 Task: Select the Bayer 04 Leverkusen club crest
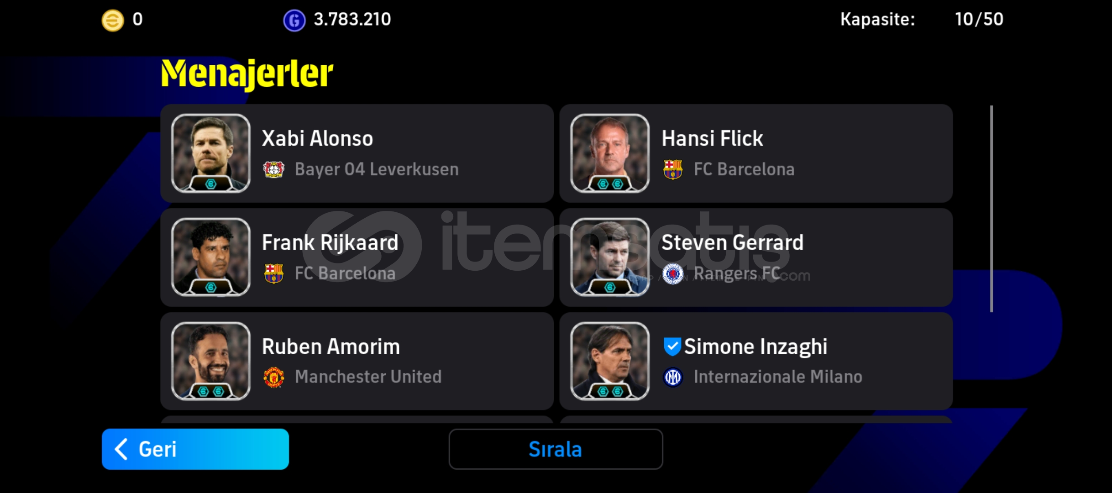273,170
